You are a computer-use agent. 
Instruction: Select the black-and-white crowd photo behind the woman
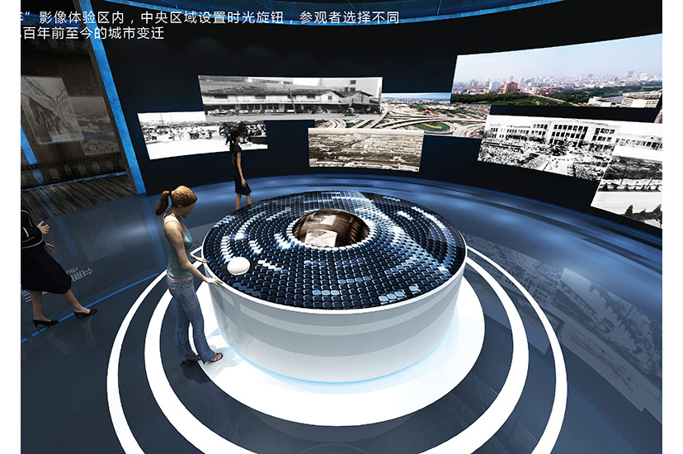[201, 135]
